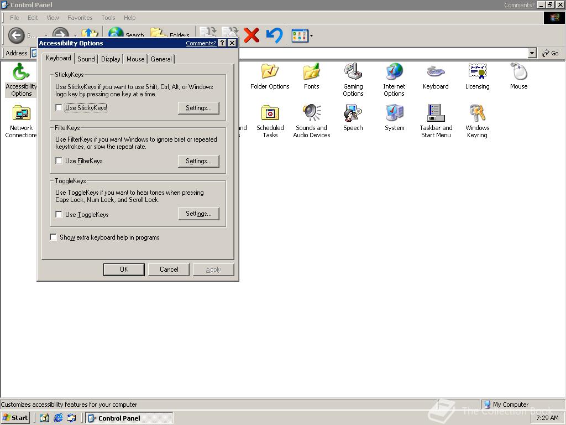The width and height of the screenshot is (566, 425).
Task: Open Taskbar and Start Menu icon
Action: click(436, 121)
